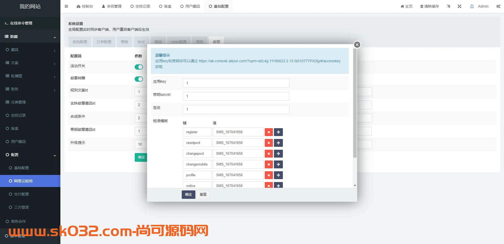Click the Admin avatar icon
504x244 pixels.
pyautogui.click(x=472, y=6)
